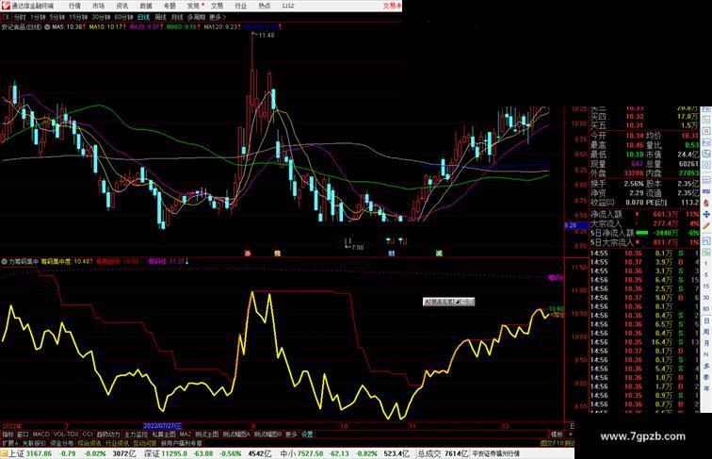Screen dimensions: 712x459
Task: Select 年 period in right sidebar
Action: pyautogui.click(x=706, y=388)
